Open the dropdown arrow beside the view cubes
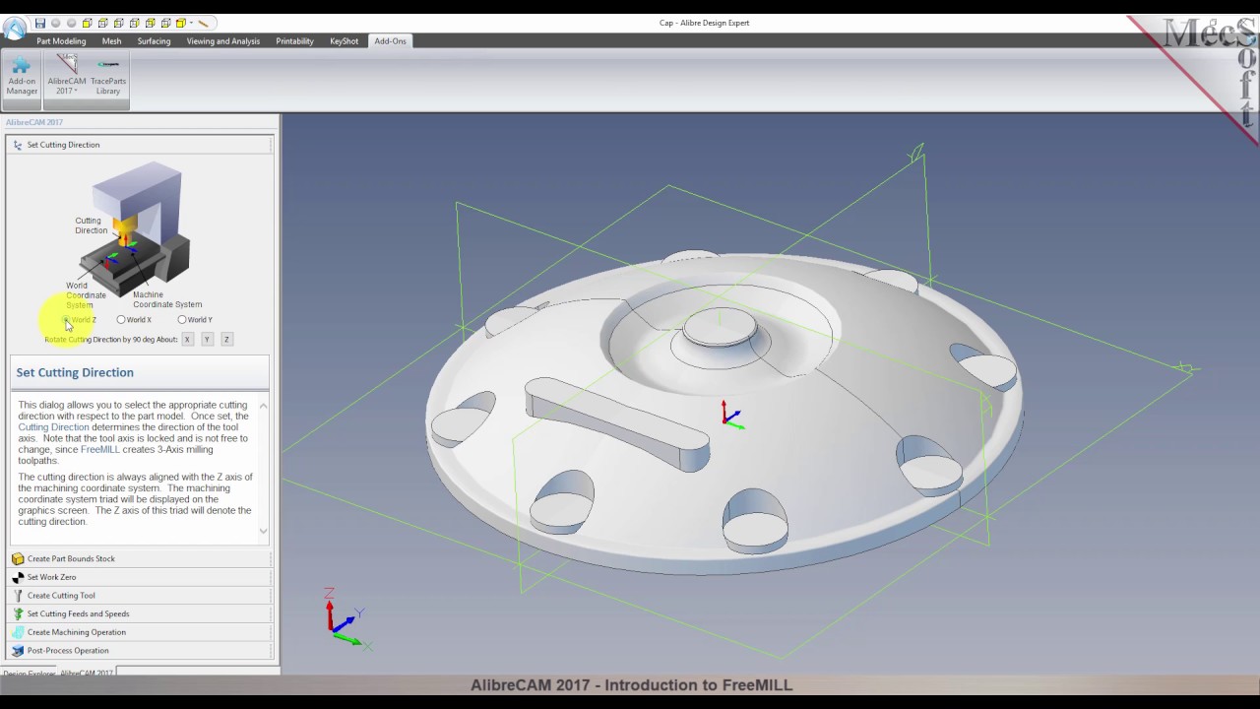 (x=191, y=23)
